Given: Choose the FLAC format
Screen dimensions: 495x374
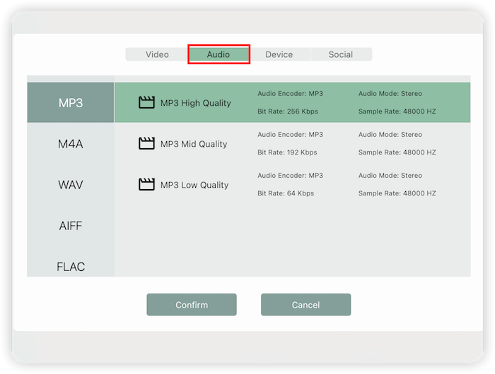Looking at the screenshot, I should click(71, 266).
